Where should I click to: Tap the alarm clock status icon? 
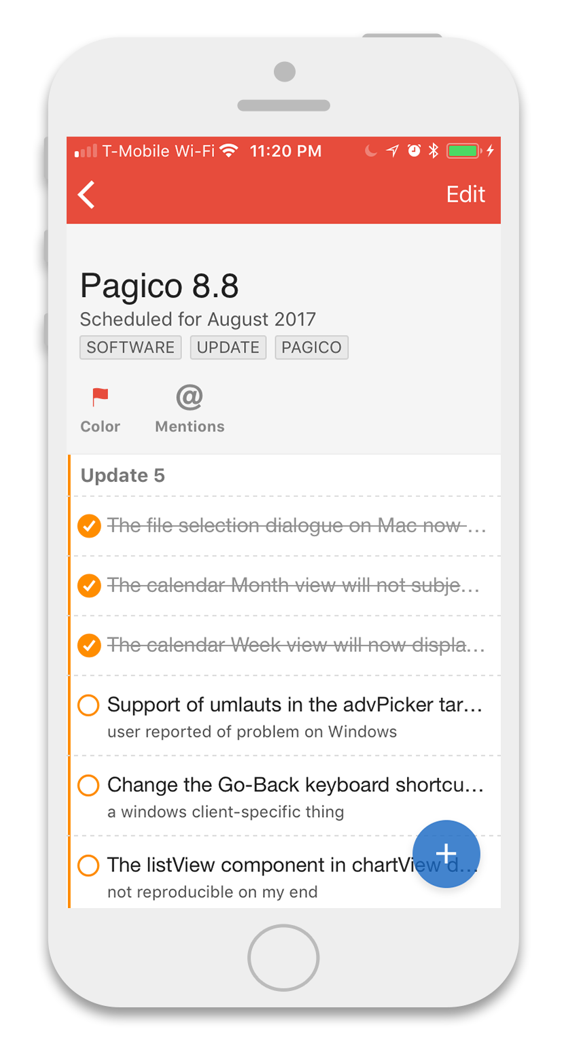pyautogui.click(x=414, y=151)
